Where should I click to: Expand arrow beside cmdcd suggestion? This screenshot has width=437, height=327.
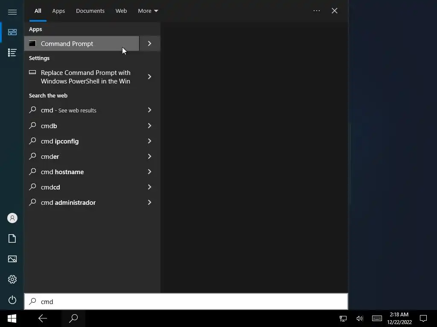tap(150, 187)
